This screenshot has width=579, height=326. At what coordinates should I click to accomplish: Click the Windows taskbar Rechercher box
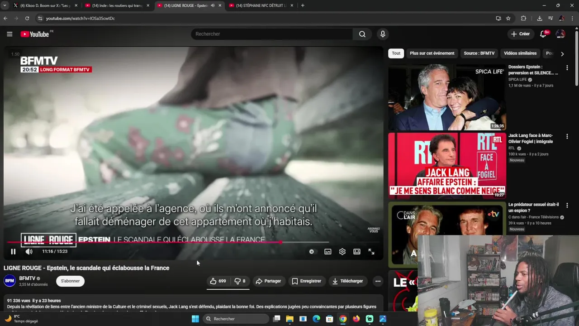(x=236, y=319)
